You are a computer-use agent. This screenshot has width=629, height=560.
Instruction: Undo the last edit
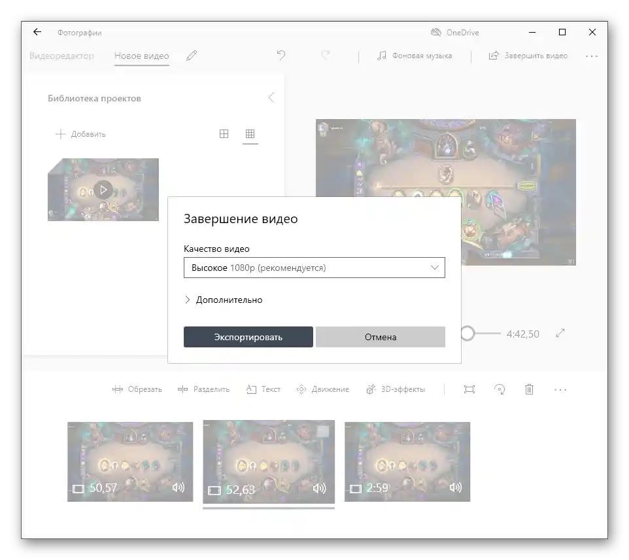[x=281, y=55]
